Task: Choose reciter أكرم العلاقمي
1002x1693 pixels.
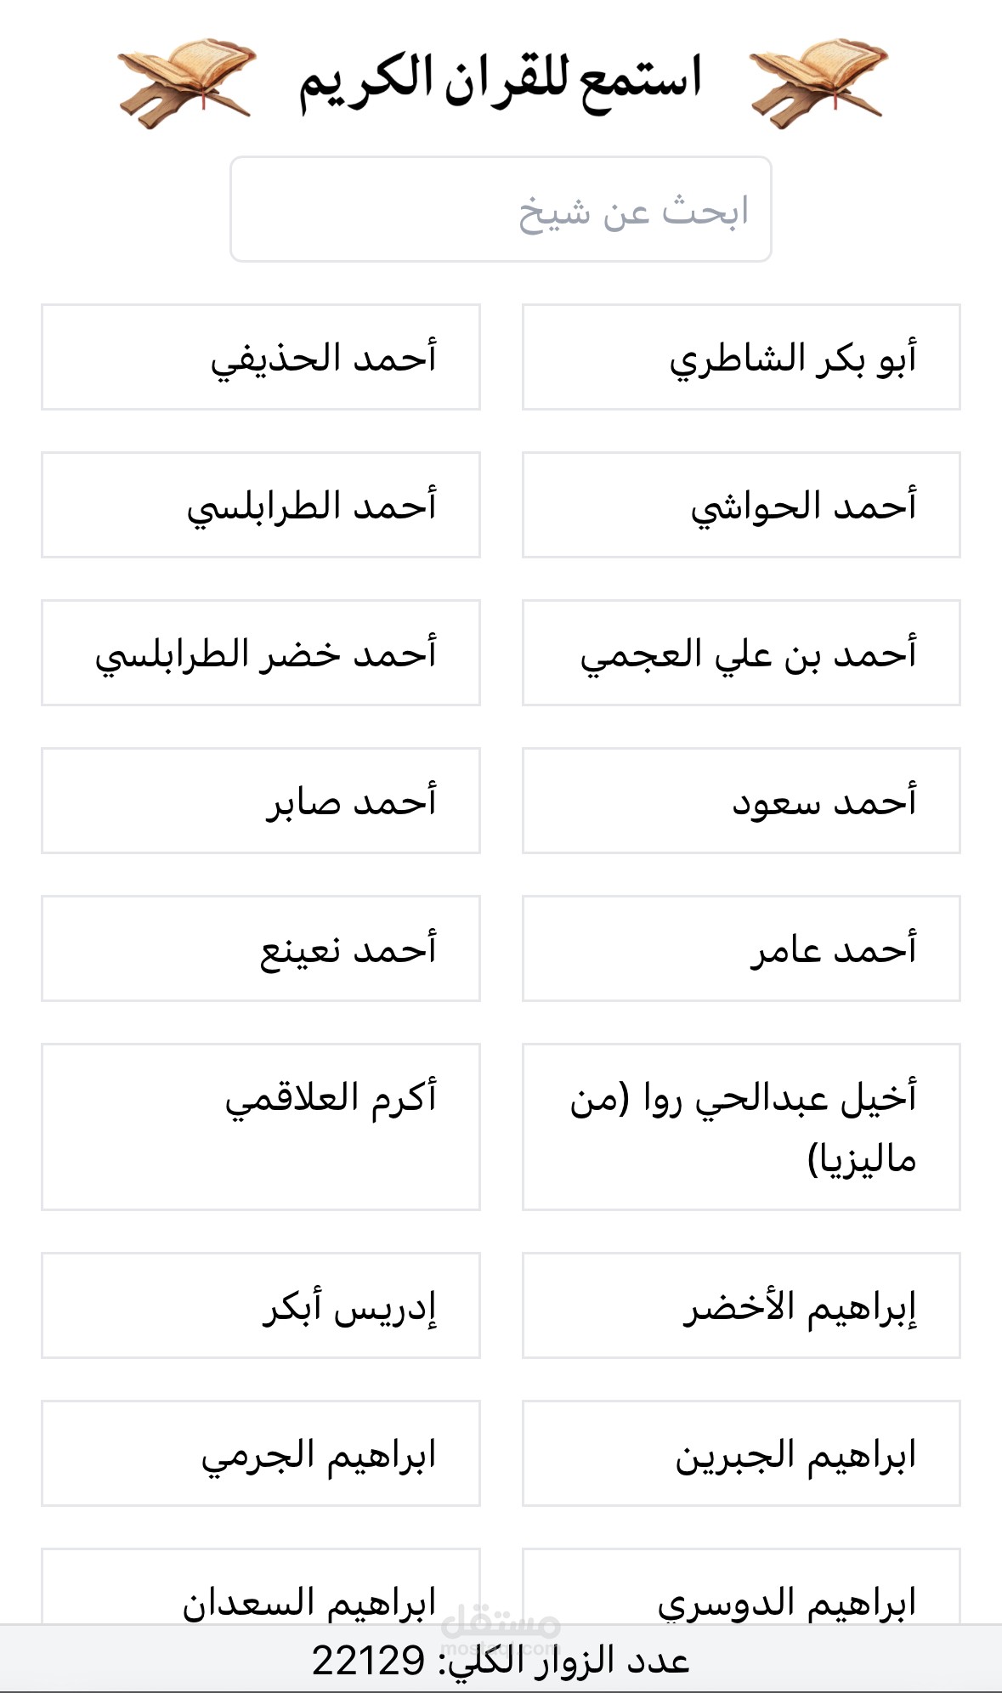Action: (261, 1127)
